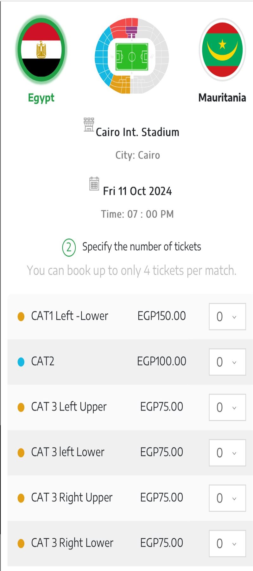Image resolution: width=253 pixels, height=571 pixels.
Task: Click the Mauritania flag icon
Action: click(x=222, y=50)
